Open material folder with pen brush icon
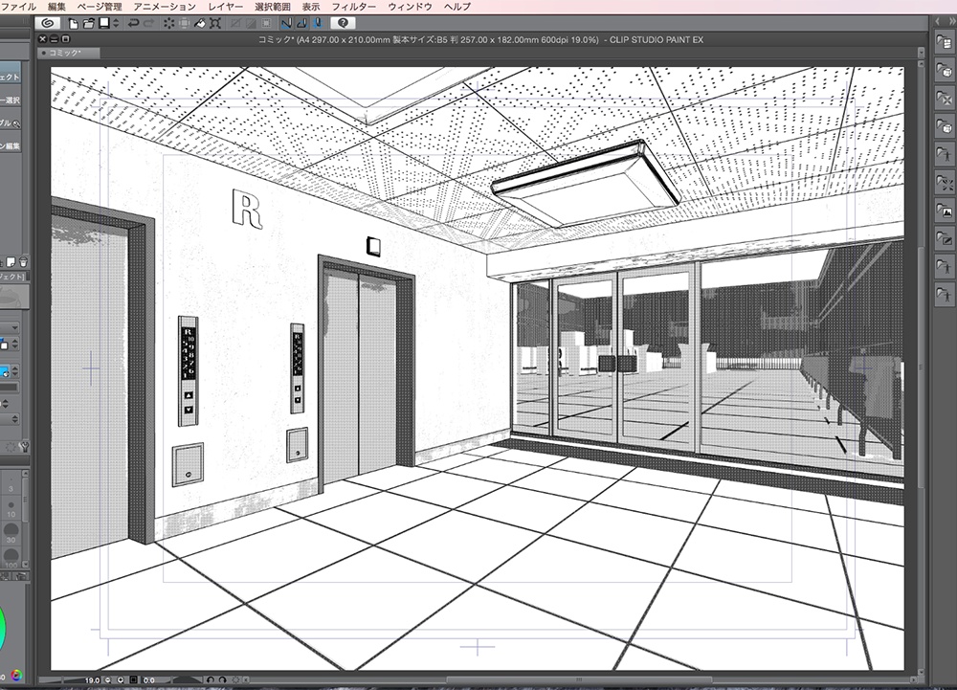This screenshot has height=690, width=957. click(945, 239)
